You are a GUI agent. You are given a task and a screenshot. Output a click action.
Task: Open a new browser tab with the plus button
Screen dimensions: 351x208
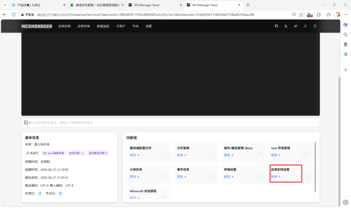pyautogui.click(x=248, y=5)
